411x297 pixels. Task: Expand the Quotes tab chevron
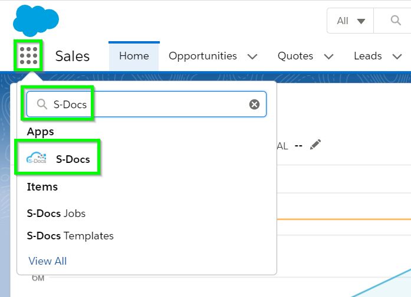tap(329, 56)
